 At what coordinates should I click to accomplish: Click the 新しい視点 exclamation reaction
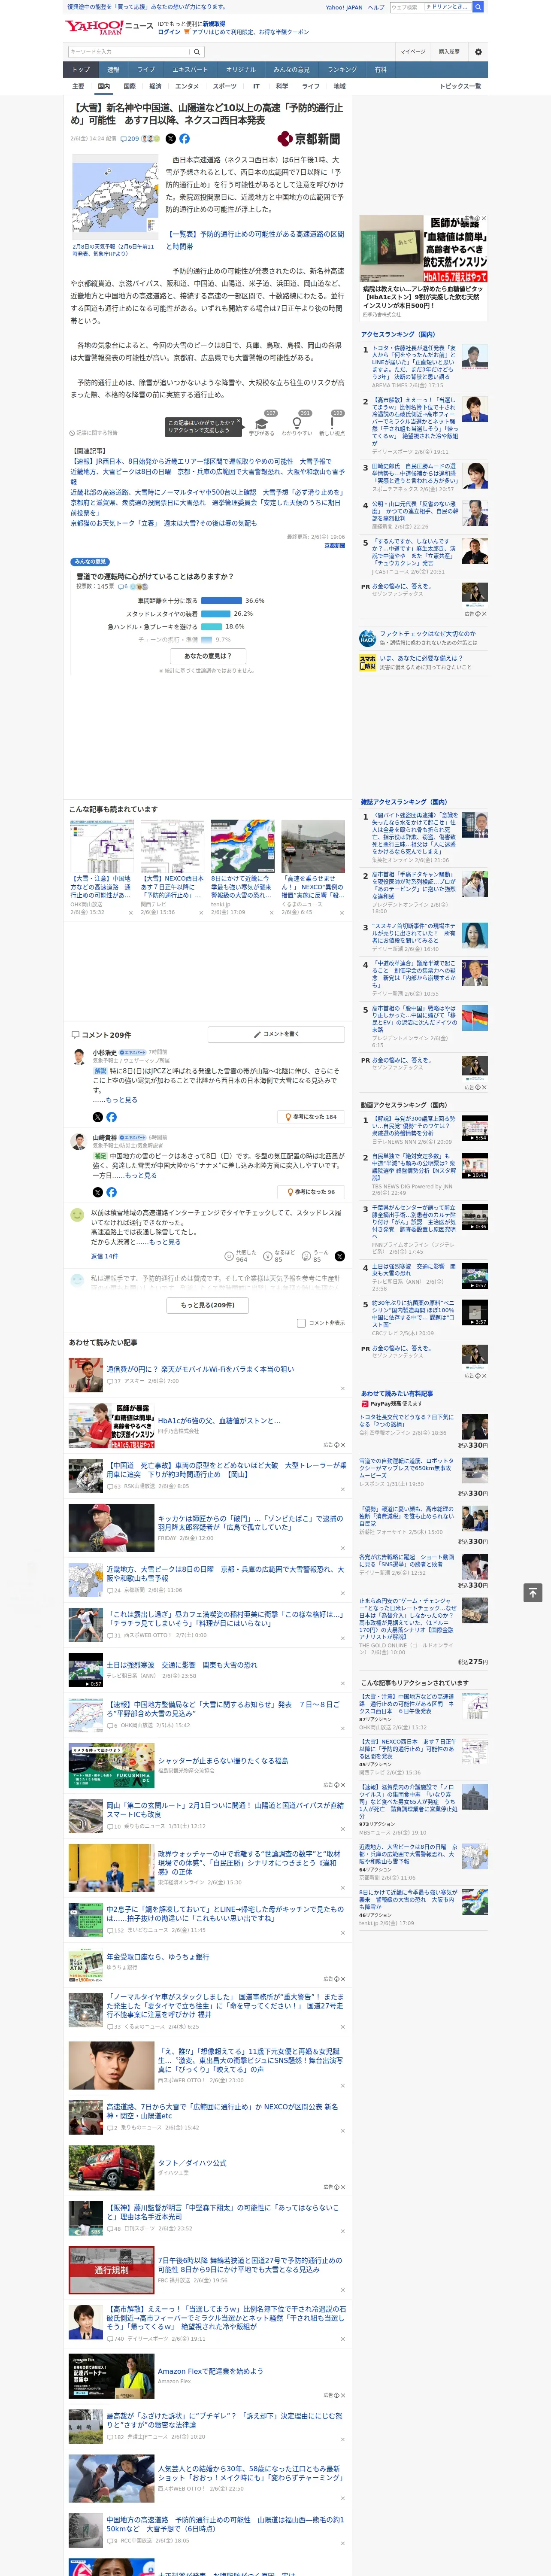point(332,425)
